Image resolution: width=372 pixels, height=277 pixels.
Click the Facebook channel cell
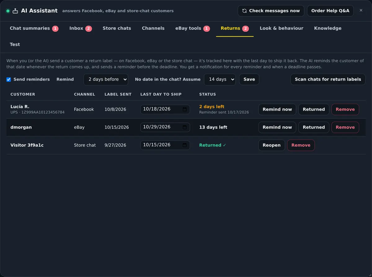[84, 109]
